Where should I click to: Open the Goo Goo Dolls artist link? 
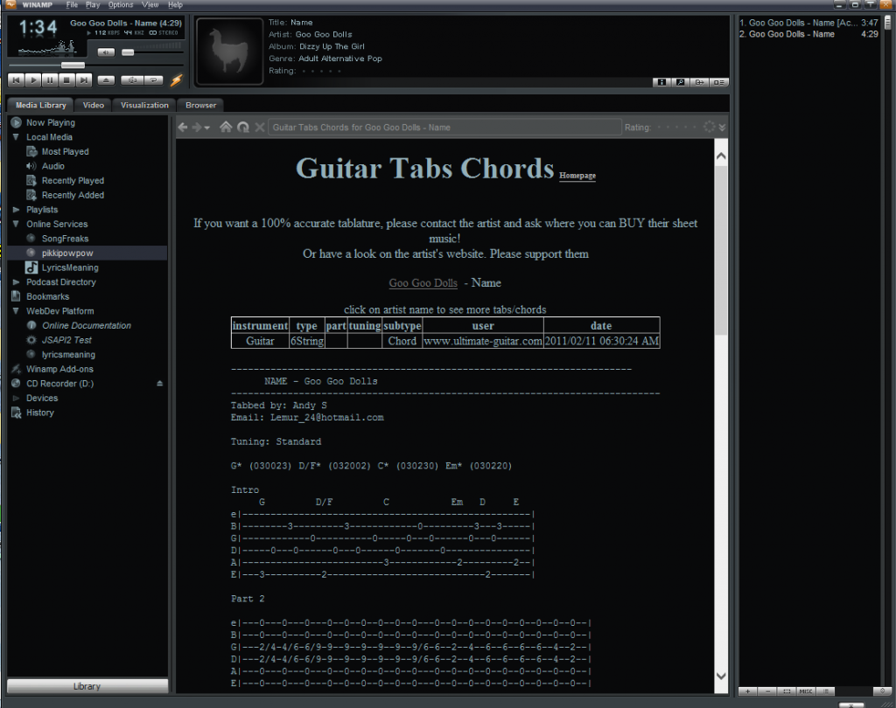point(423,282)
